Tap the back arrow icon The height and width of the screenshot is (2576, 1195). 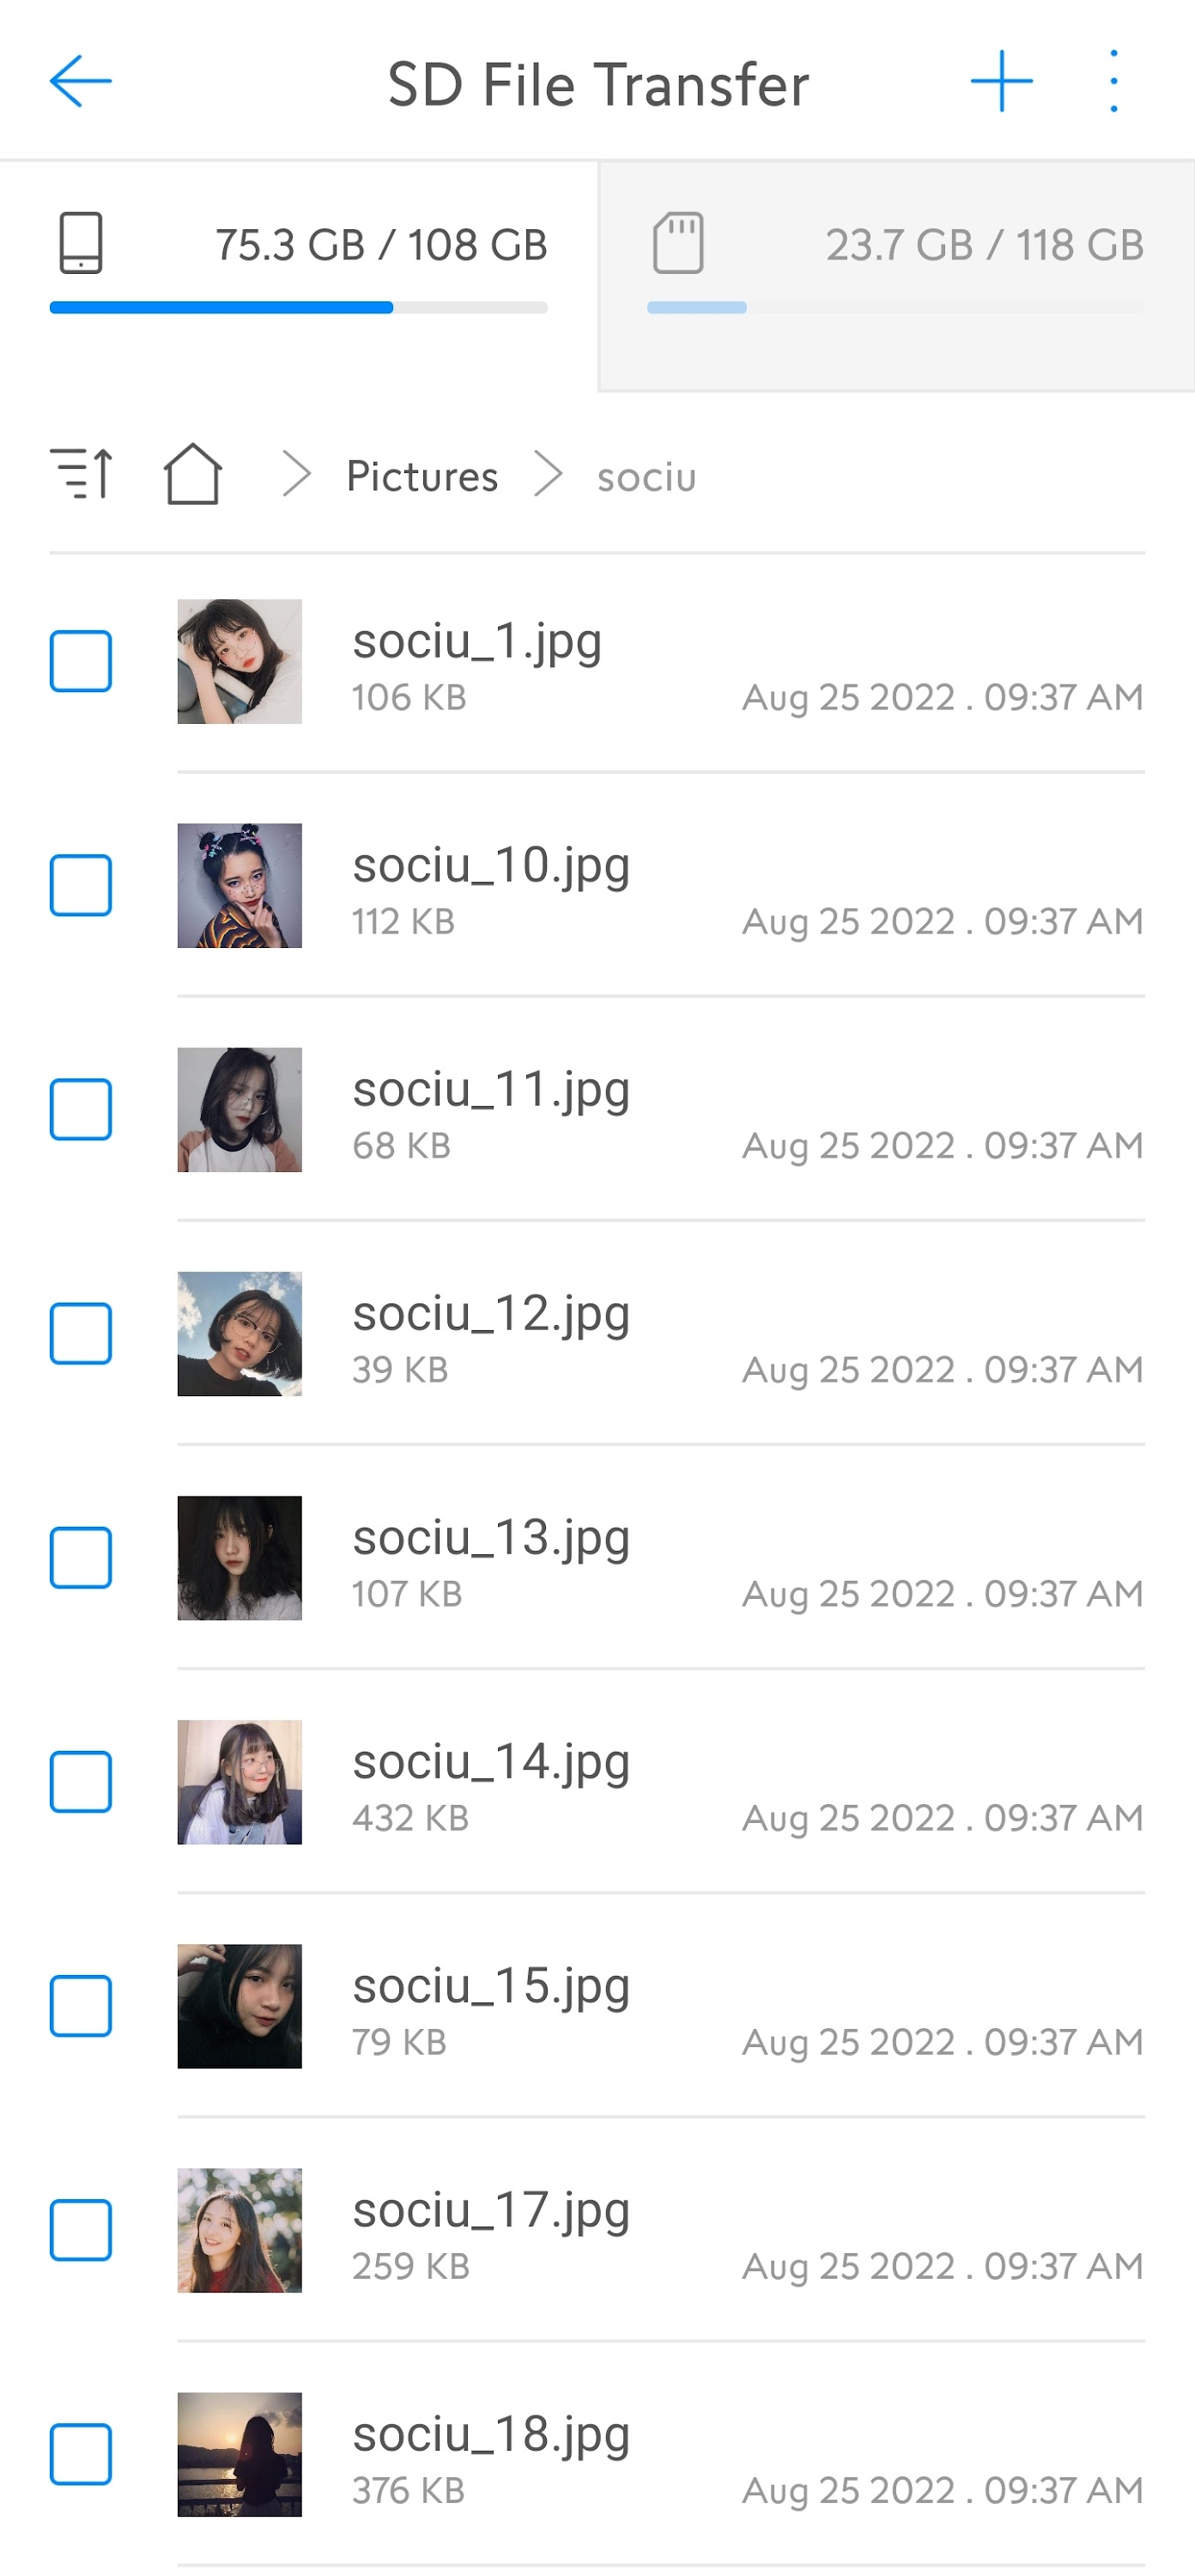pos(80,82)
